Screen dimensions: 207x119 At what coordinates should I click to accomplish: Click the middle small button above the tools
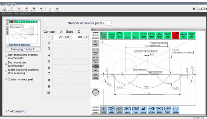96,35
